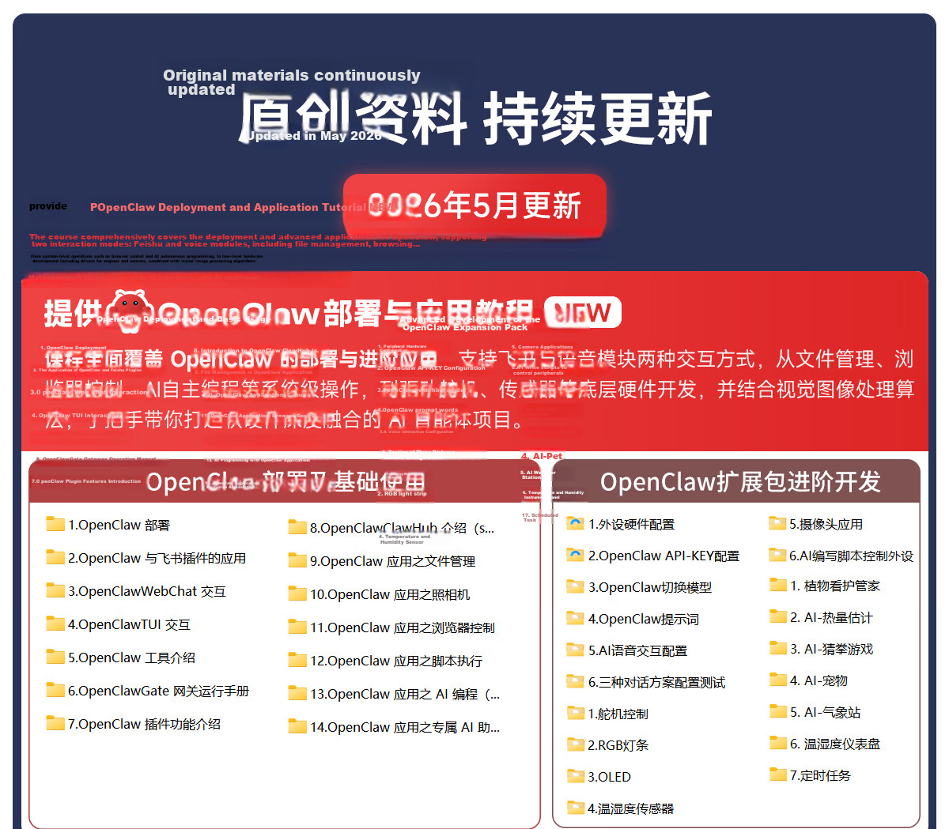949x829 pixels.
Task: Select the folder icon for 3.OLED
Action: [x=576, y=776]
